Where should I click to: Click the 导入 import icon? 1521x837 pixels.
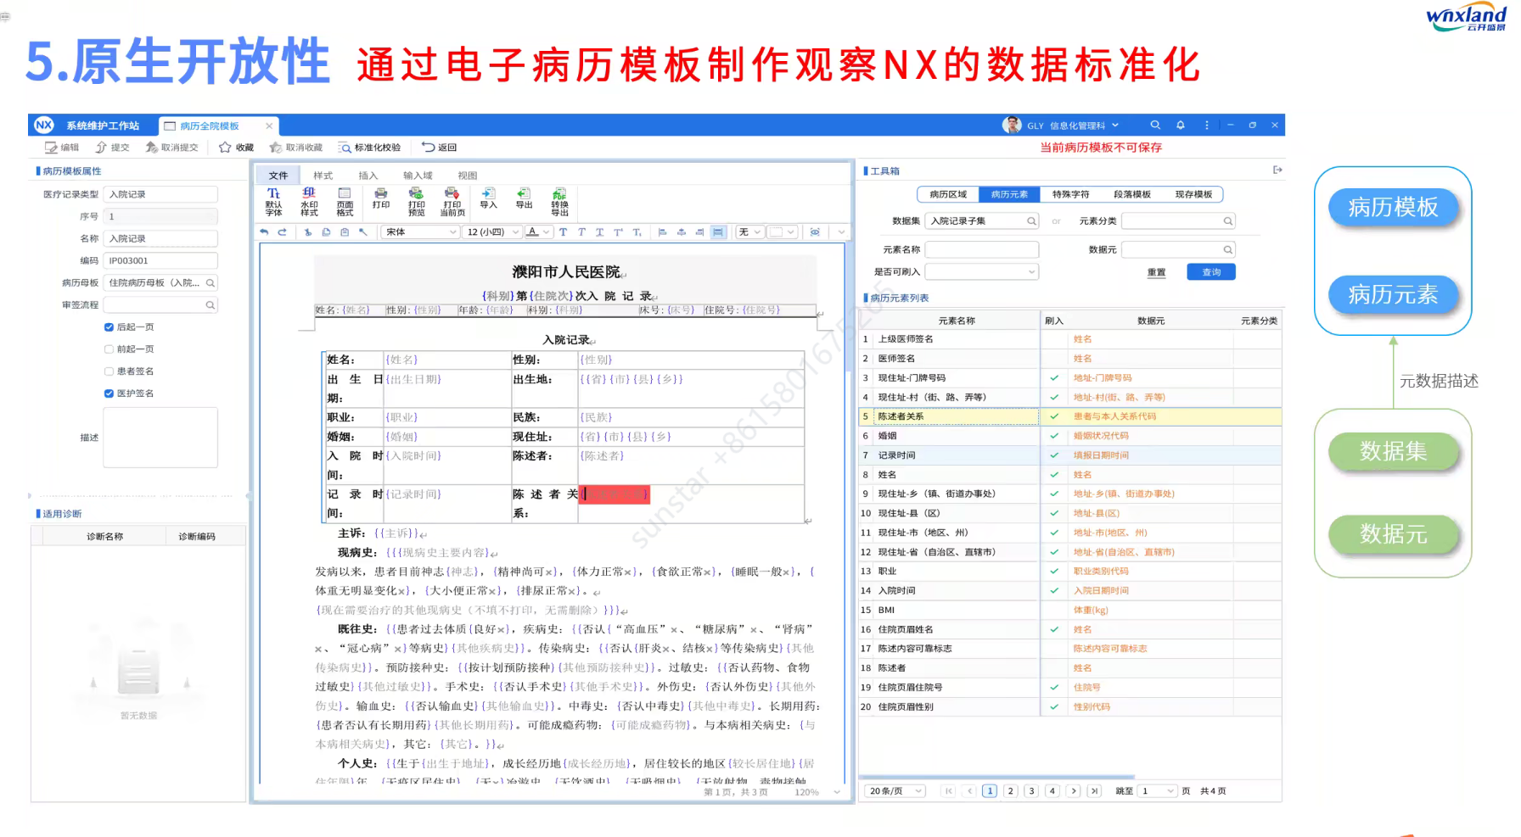coord(488,198)
